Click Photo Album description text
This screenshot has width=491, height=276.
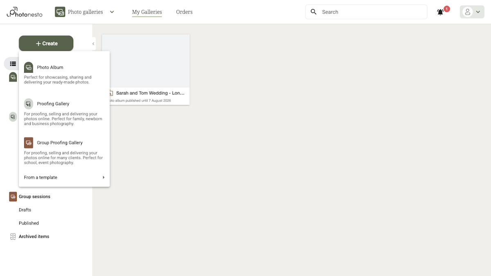[58, 80]
